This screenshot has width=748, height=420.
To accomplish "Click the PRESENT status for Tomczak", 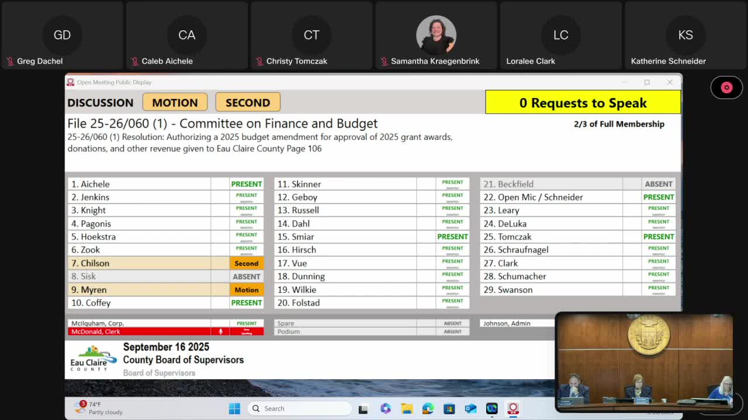I will tap(659, 237).
